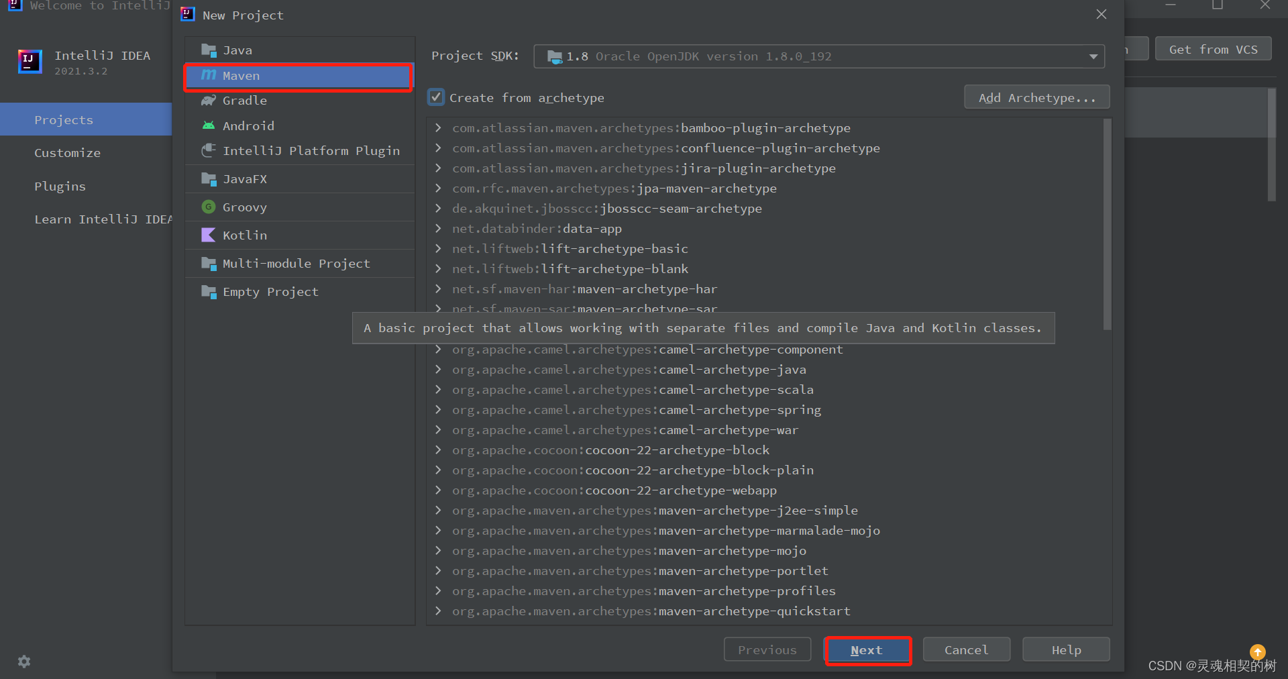Click Add Archetype button

(x=1036, y=97)
